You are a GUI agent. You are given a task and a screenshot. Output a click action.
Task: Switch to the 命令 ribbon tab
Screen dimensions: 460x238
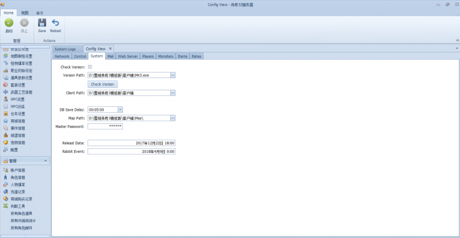click(39, 13)
